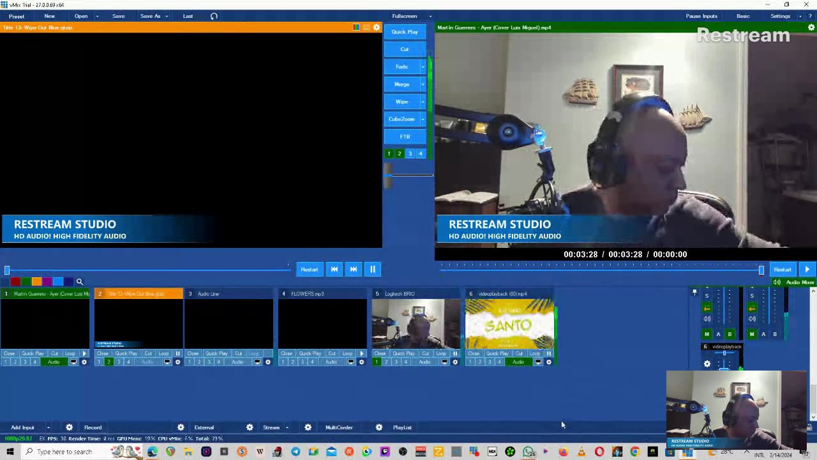Open gear settings for input 4 FLOWERS.mp3
Image resolution: width=817 pixels, height=460 pixels.
[361, 362]
